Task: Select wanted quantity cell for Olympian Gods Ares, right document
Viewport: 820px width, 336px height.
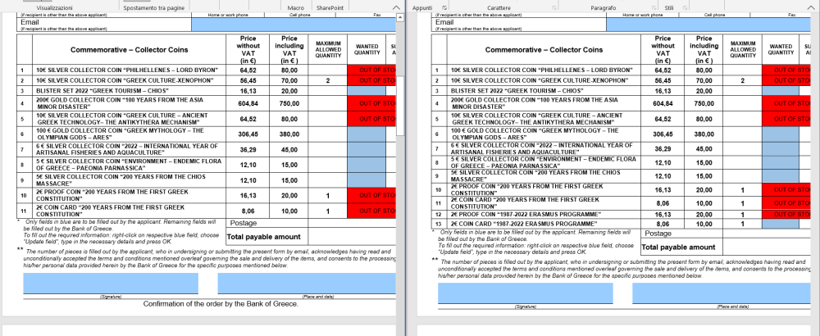Action: pos(781,133)
